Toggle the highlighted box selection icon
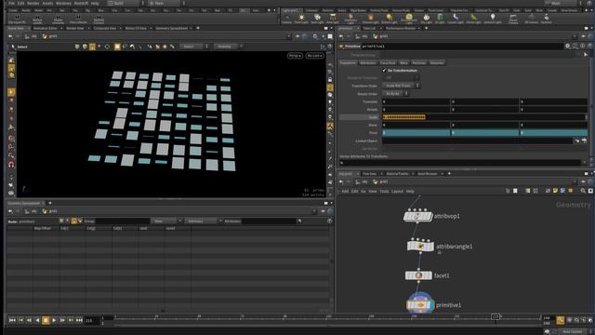The image size is (595, 335). [117, 47]
